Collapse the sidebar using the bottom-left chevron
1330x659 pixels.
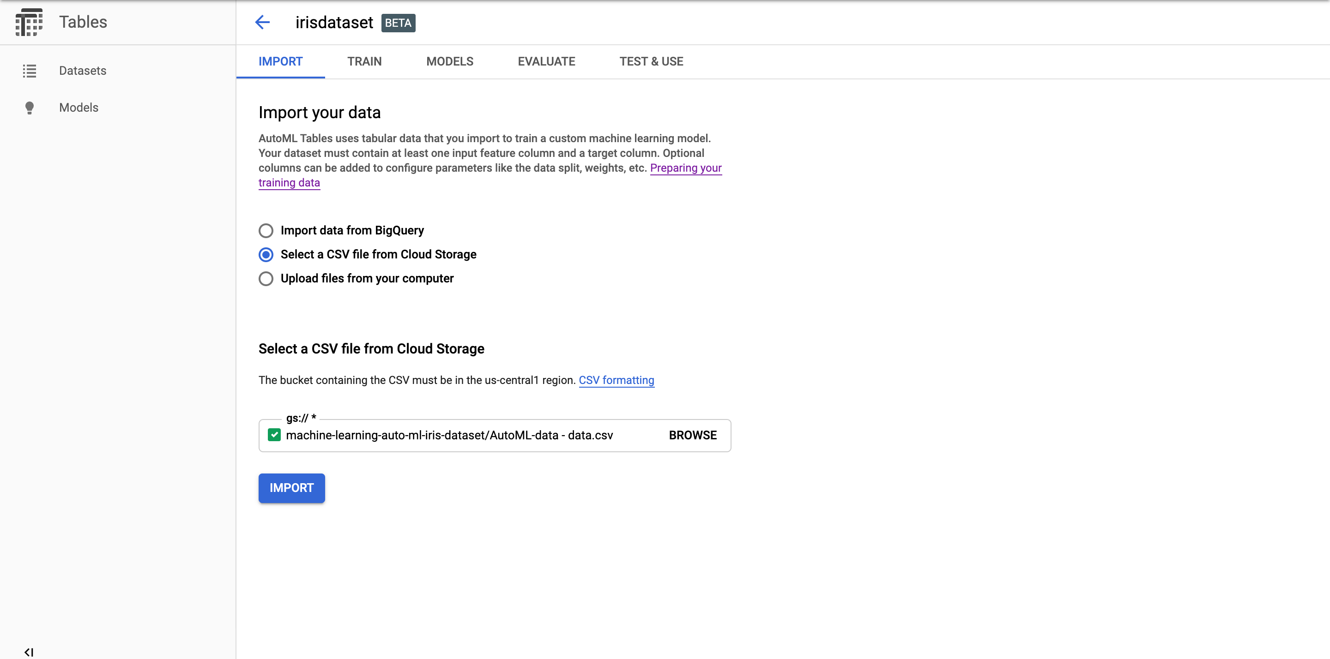[x=28, y=651]
